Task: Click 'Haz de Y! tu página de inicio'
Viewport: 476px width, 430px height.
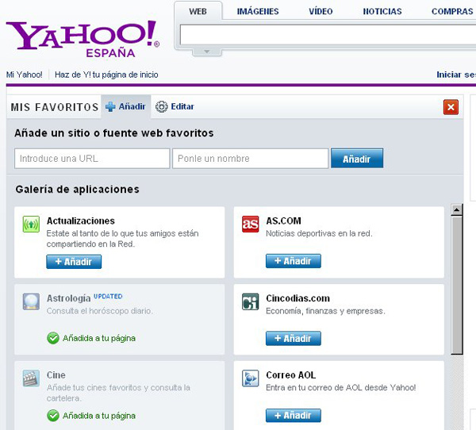Action: [106, 75]
